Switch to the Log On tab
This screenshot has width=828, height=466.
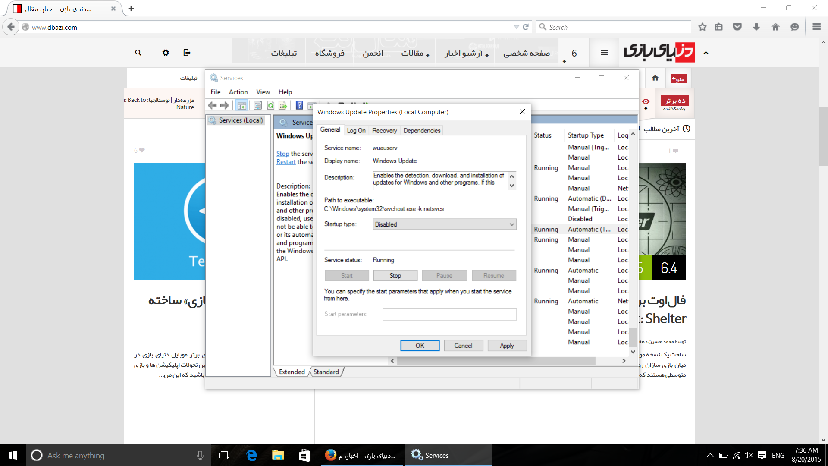pyautogui.click(x=356, y=130)
